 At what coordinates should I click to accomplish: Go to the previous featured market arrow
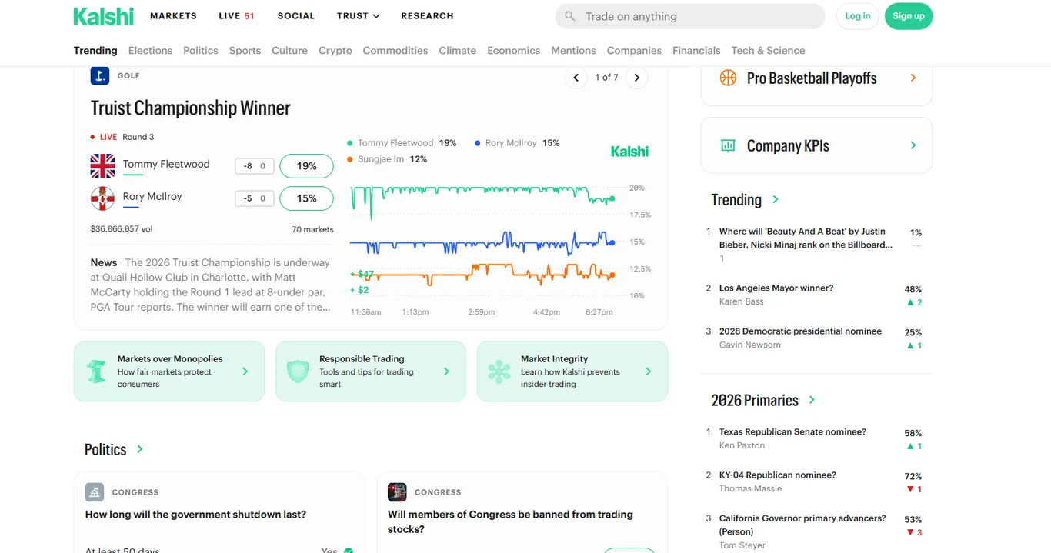click(x=576, y=78)
